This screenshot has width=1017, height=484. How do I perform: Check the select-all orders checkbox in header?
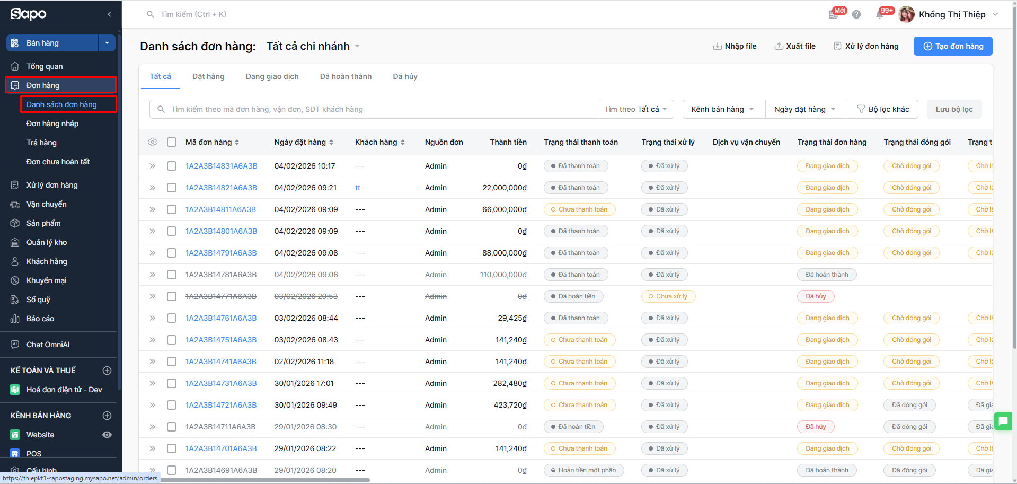(172, 142)
